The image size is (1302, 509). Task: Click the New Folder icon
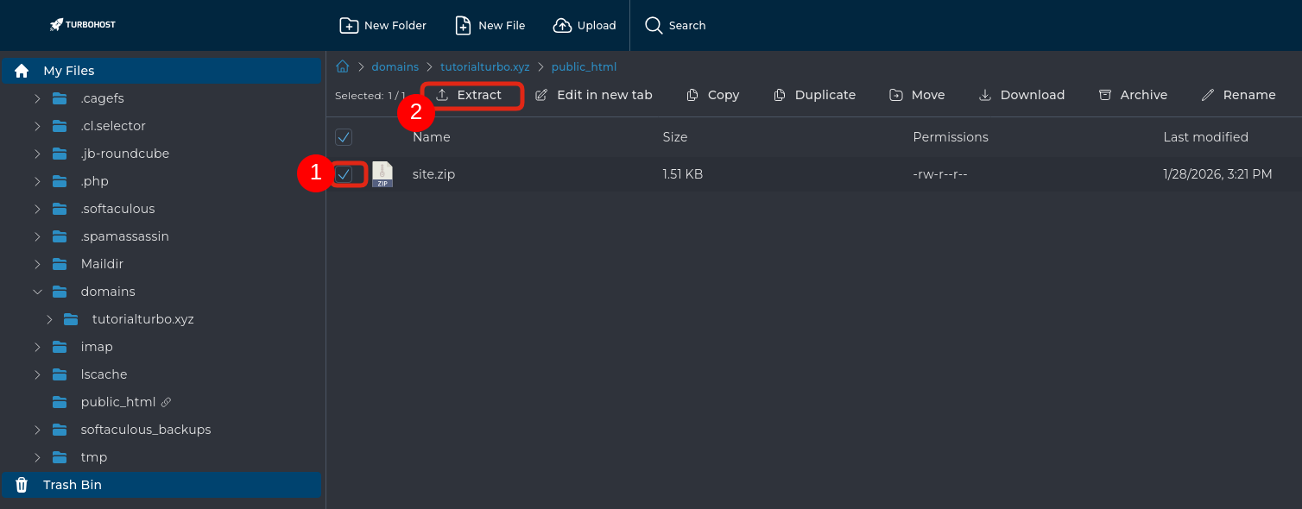(x=349, y=26)
